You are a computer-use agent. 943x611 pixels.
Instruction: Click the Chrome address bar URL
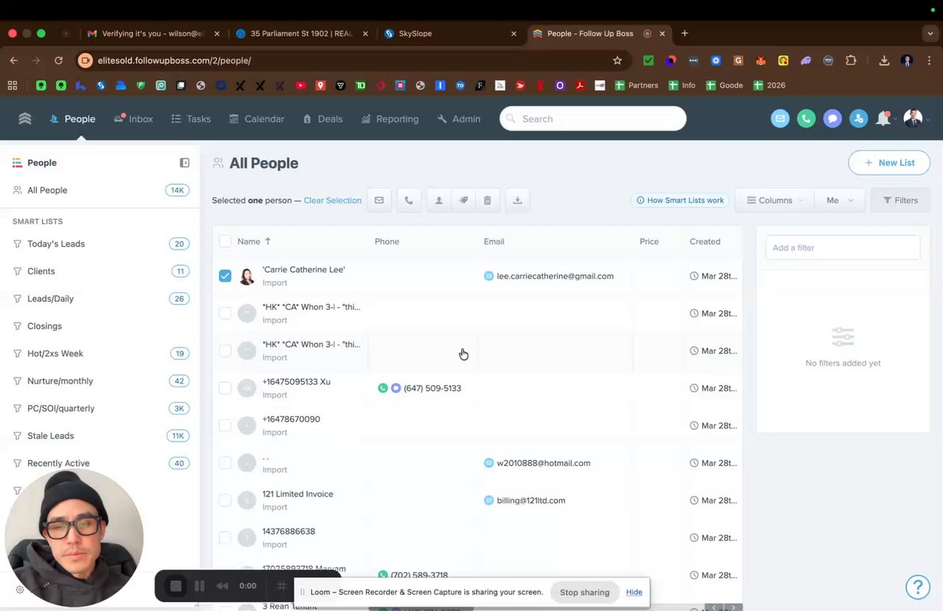point(175,60)
